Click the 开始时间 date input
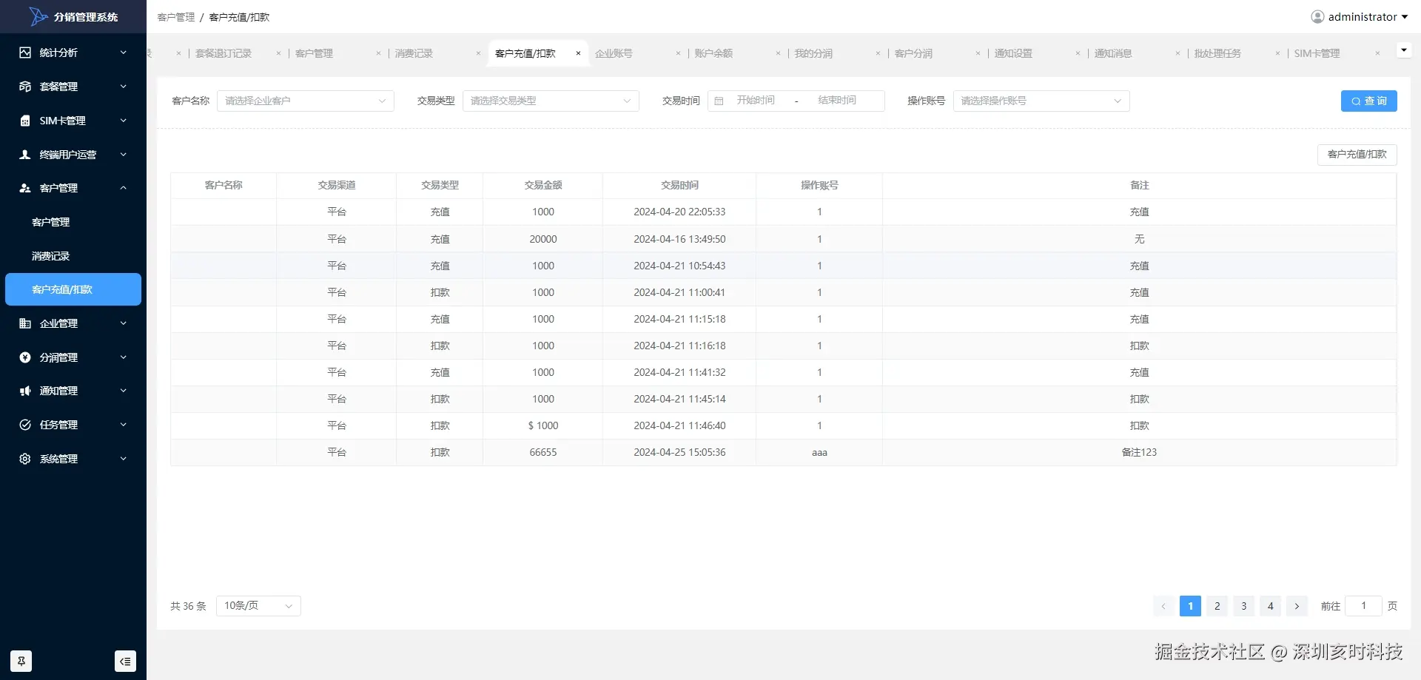This screenshot has height=680, width=1421. coord(756,101)
